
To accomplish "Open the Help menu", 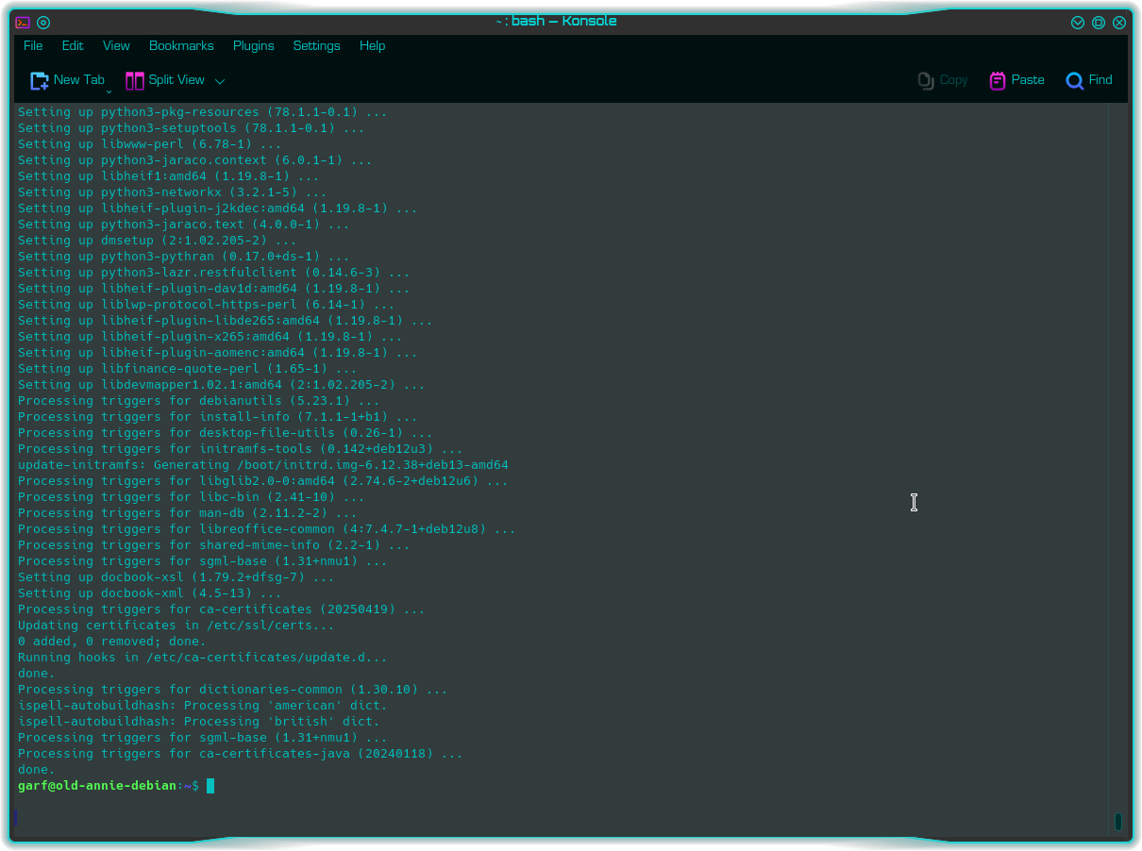I will tap(372, 45).
